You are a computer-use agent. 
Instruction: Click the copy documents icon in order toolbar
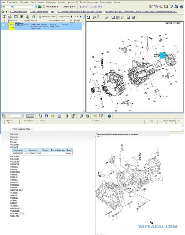pyautogui.click(x=40, y=116)
